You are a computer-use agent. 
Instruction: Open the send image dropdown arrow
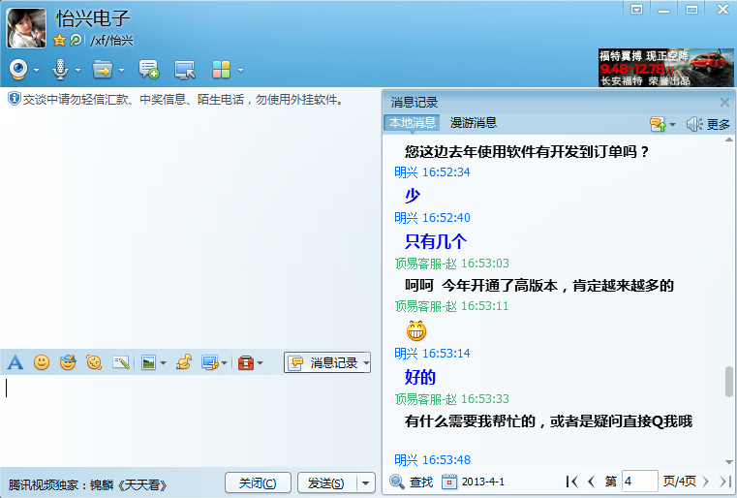[x=163, y=363]
